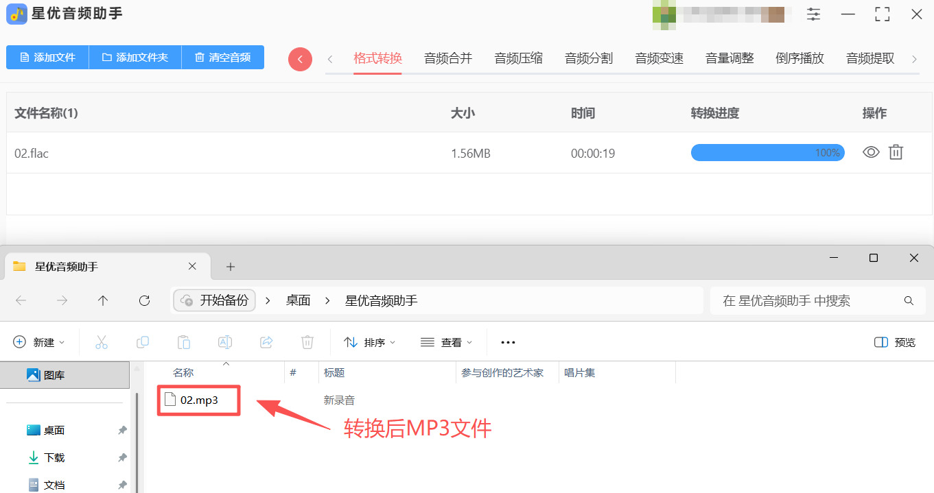Viewport: 934px width, 493px height.
Task: Delete 02.flac with the trash icon
Action: click(896, 152)
